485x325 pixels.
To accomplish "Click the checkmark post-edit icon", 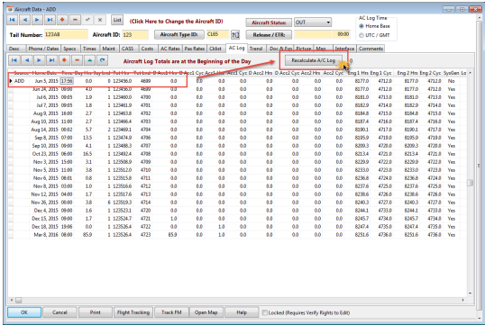I will (x=87, y=20).
